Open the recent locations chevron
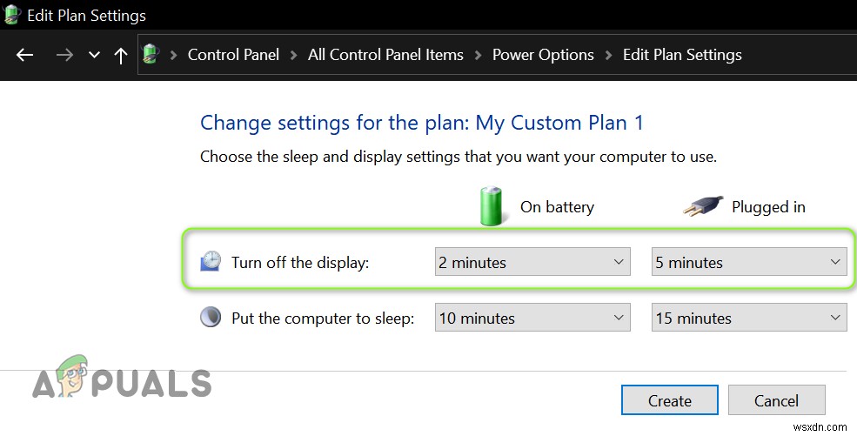Viewport: 857px width, 436px height. click(x=94, y=55)
